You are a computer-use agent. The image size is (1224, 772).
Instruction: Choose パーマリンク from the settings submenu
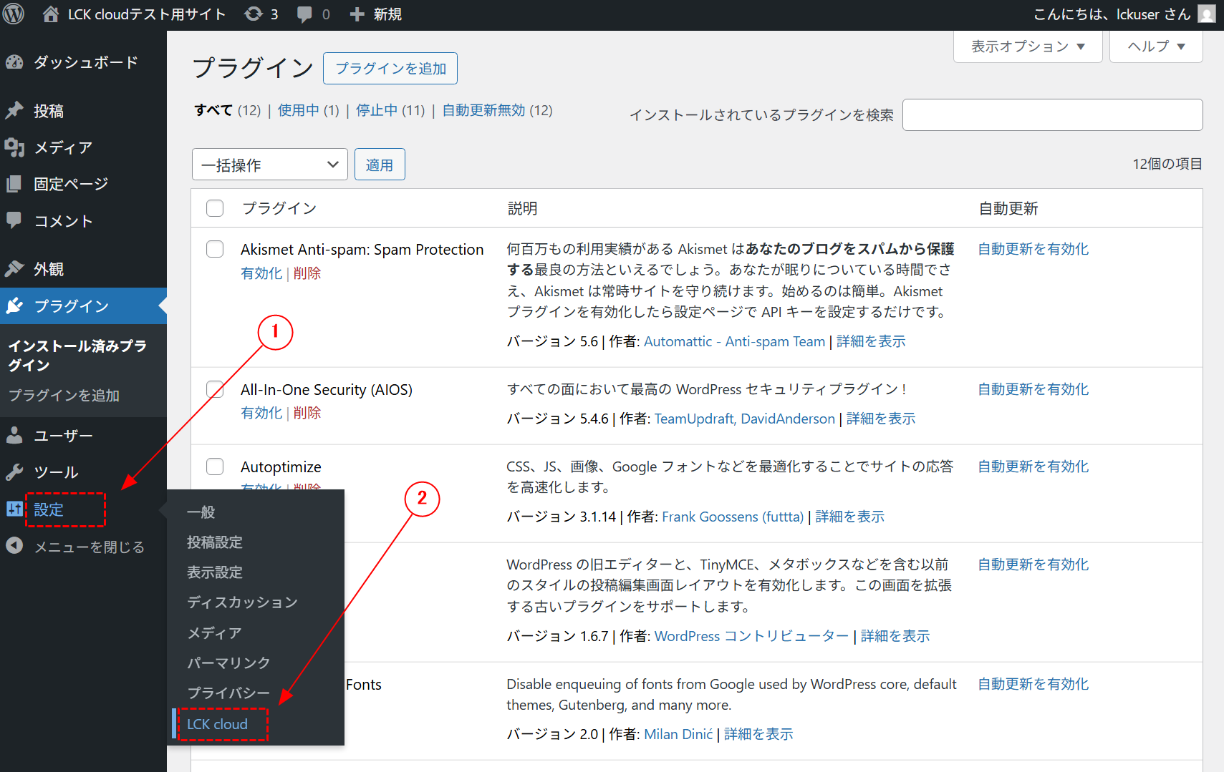click(228, 663)
